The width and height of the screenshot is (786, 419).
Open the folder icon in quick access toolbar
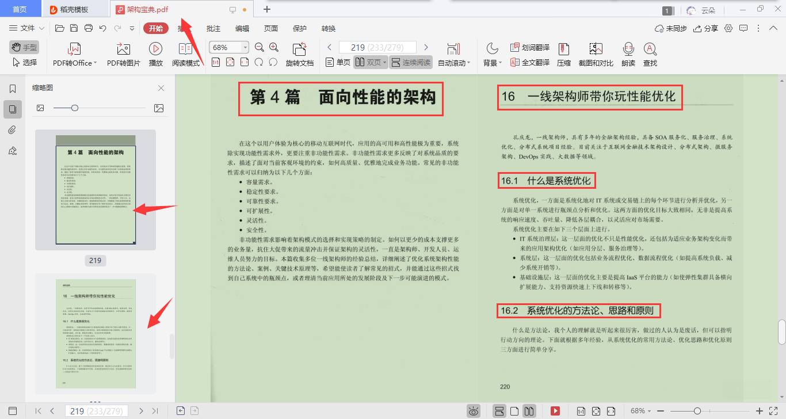click(x=59, y=28)
